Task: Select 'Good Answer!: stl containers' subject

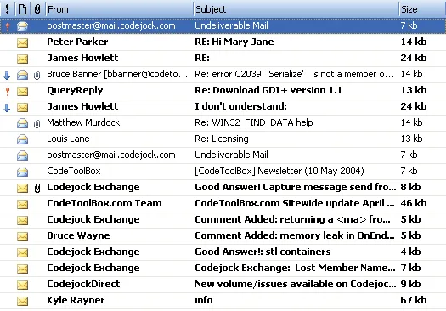Action: click(x=263, y=252)
